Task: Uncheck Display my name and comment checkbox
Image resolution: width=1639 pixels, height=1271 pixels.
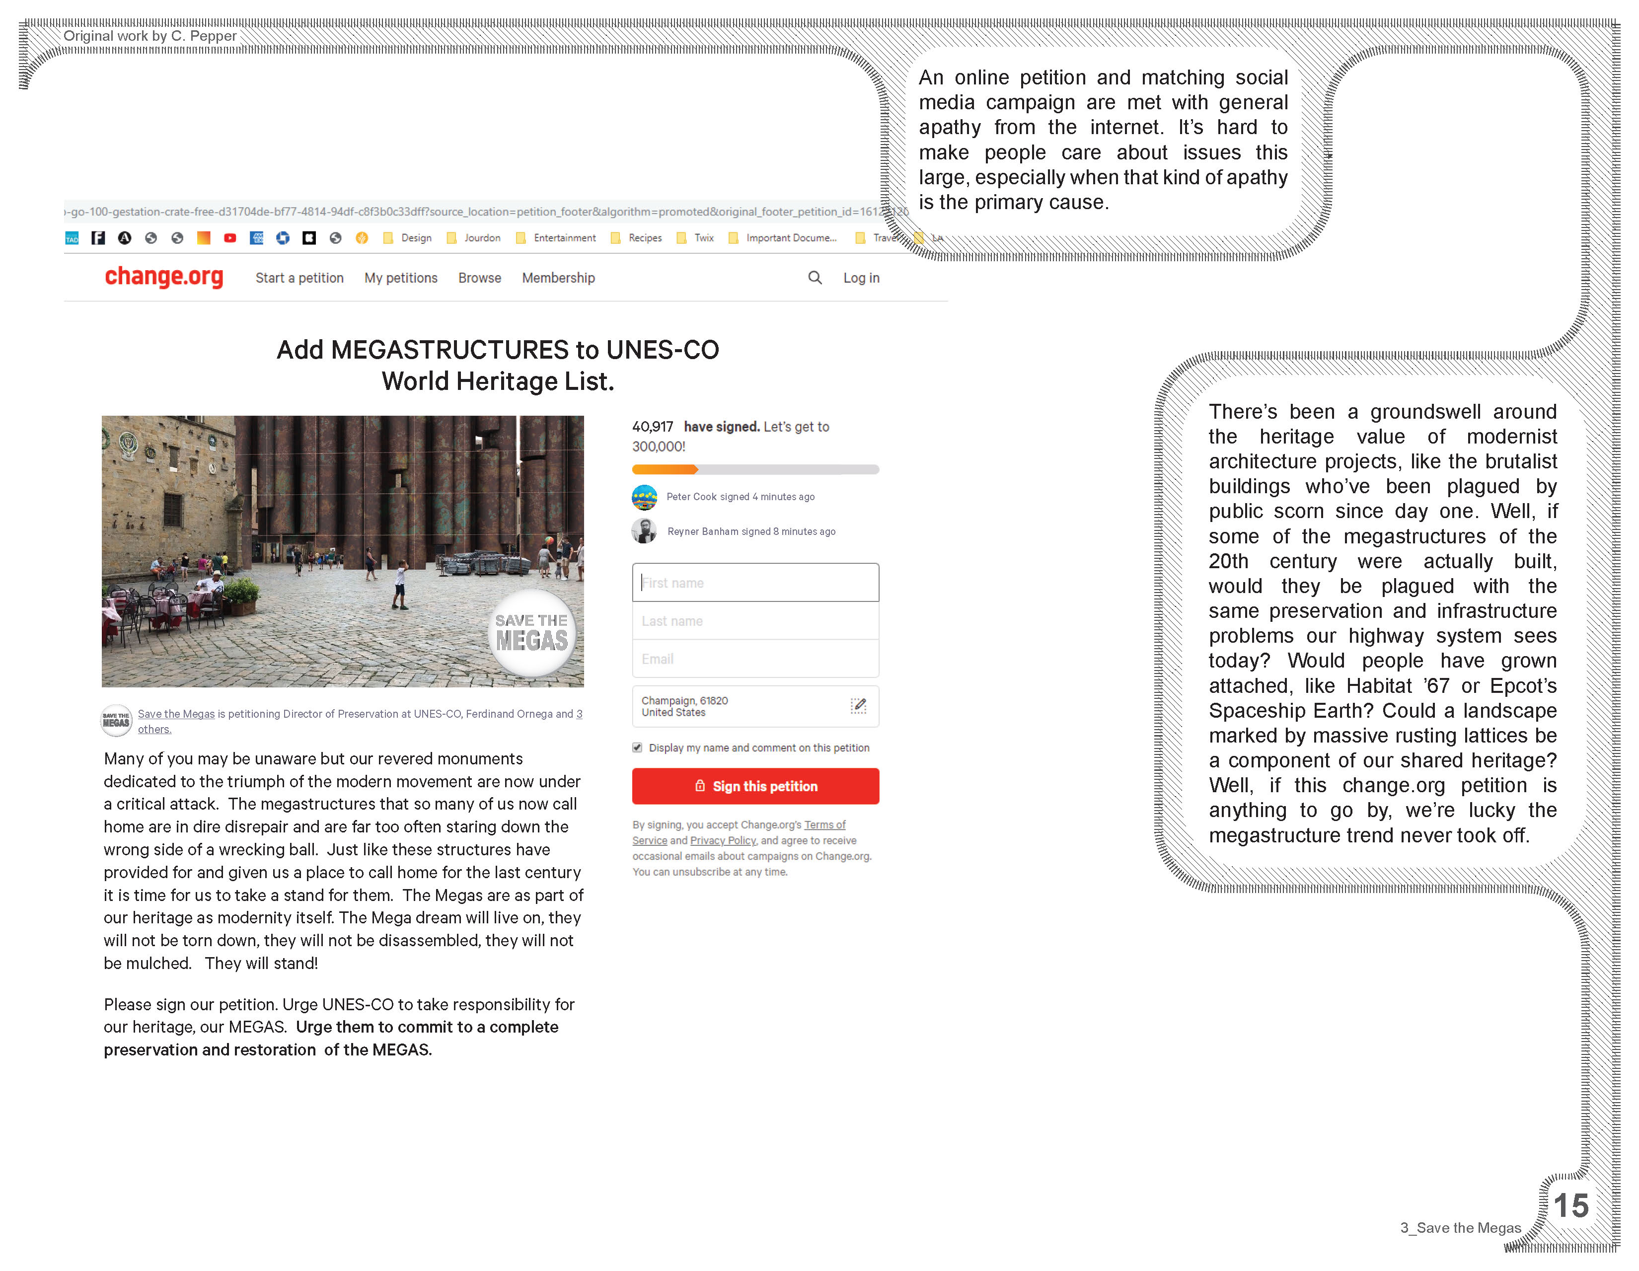Action: [637, 748]
